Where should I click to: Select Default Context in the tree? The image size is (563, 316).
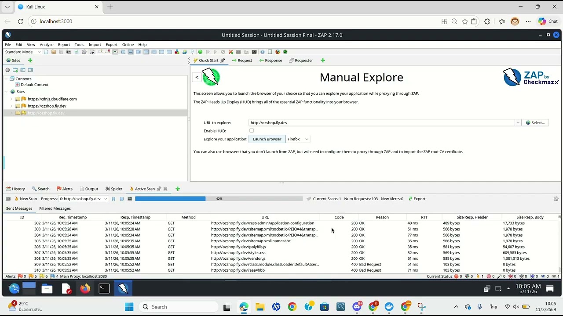pos(32,85)
